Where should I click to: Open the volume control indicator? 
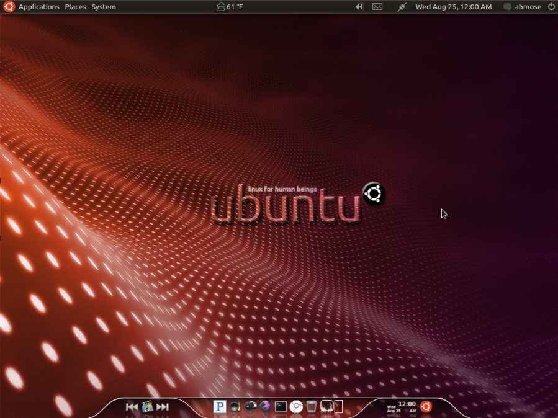tap(359, 7)
